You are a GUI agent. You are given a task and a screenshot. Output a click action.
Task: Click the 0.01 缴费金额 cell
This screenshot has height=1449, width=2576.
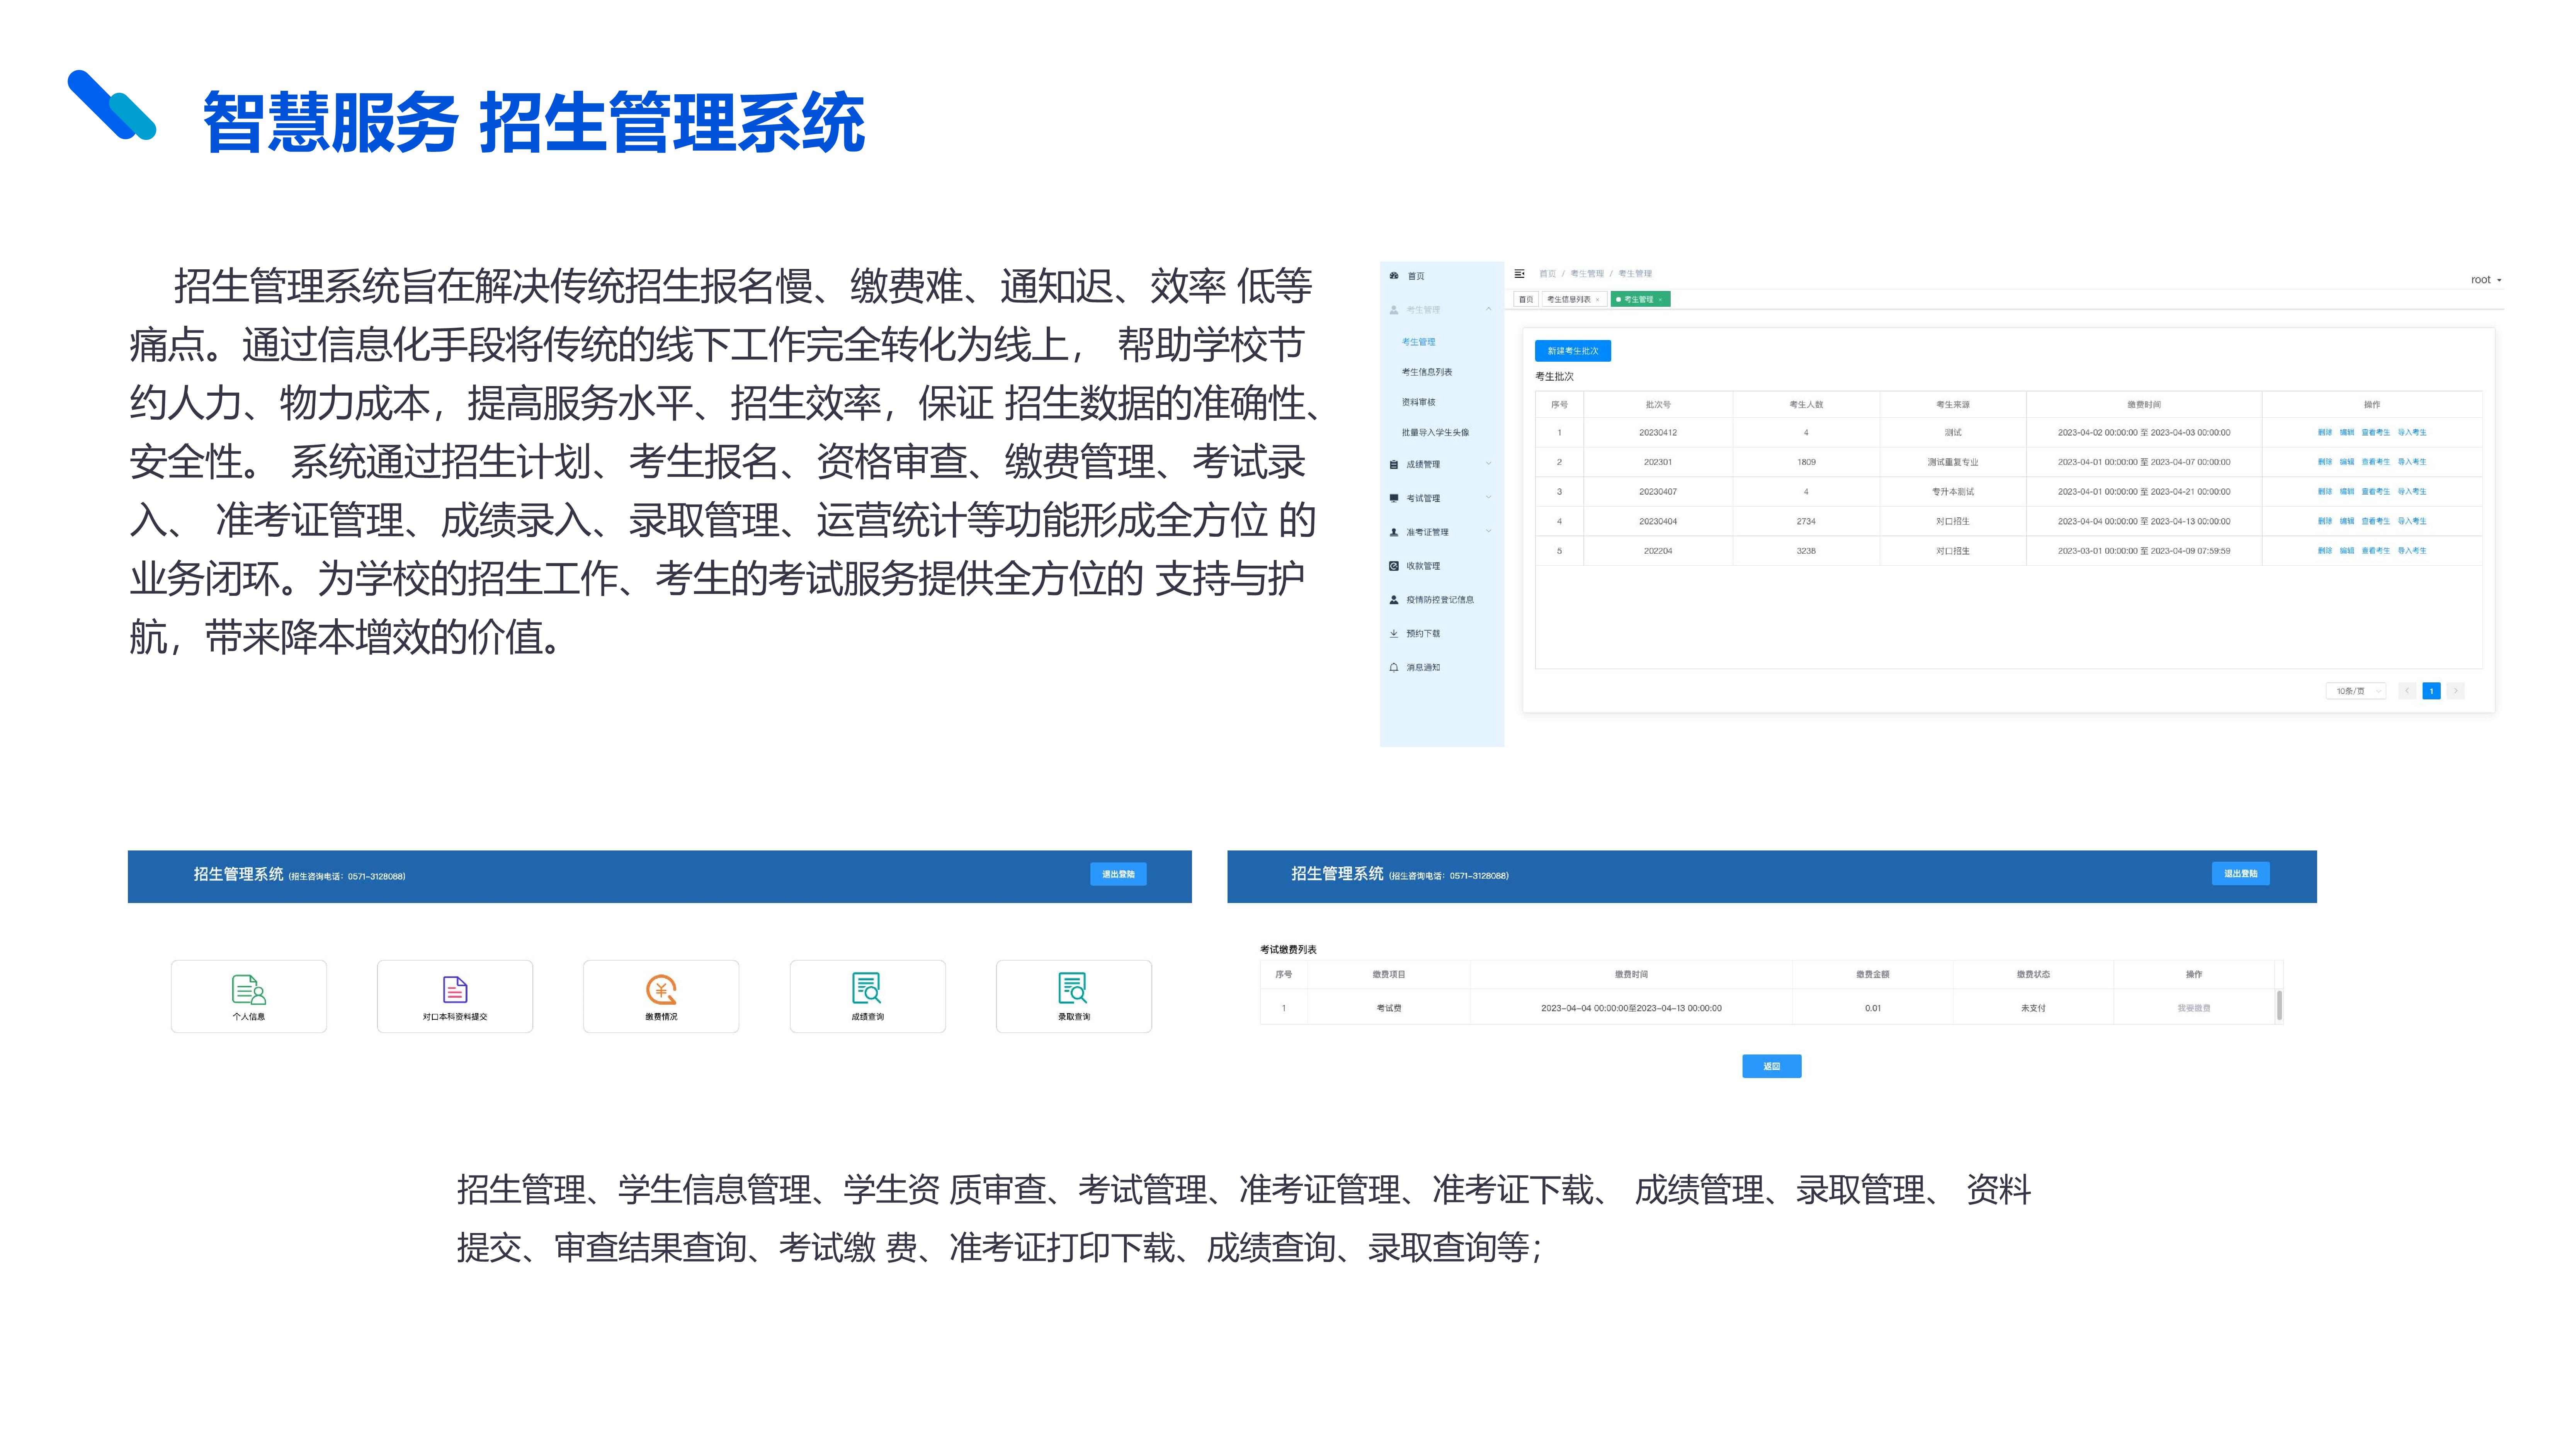(x=1873, y=1008)
